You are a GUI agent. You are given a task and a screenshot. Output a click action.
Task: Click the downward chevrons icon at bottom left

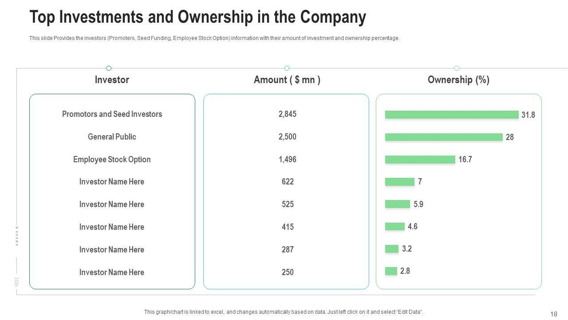(x=17, y=281)
